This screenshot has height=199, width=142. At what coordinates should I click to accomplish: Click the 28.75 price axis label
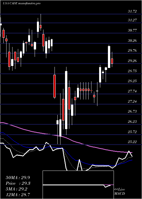pyautogui.click(x=132, y=71)
